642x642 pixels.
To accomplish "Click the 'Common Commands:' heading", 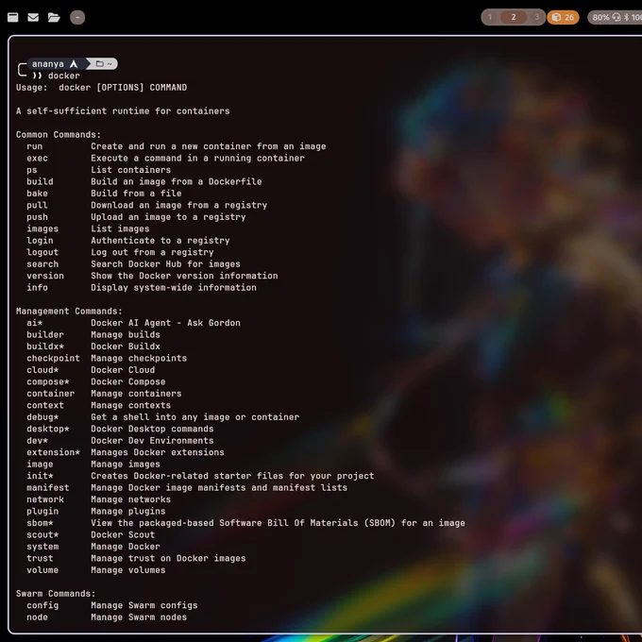I will 59,135.
